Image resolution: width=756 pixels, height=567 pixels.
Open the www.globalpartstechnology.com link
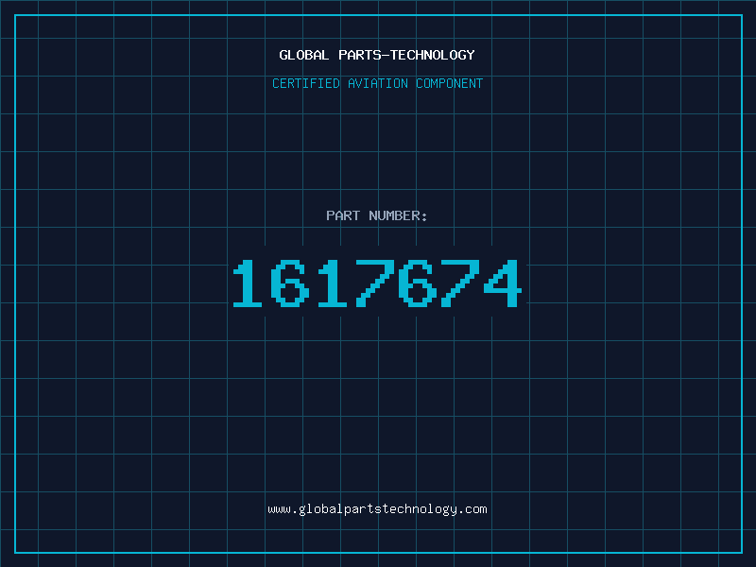[377, 509]
